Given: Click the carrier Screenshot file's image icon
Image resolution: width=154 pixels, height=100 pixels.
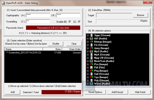Looking at the screenshot, I should [x=6, y=53].
